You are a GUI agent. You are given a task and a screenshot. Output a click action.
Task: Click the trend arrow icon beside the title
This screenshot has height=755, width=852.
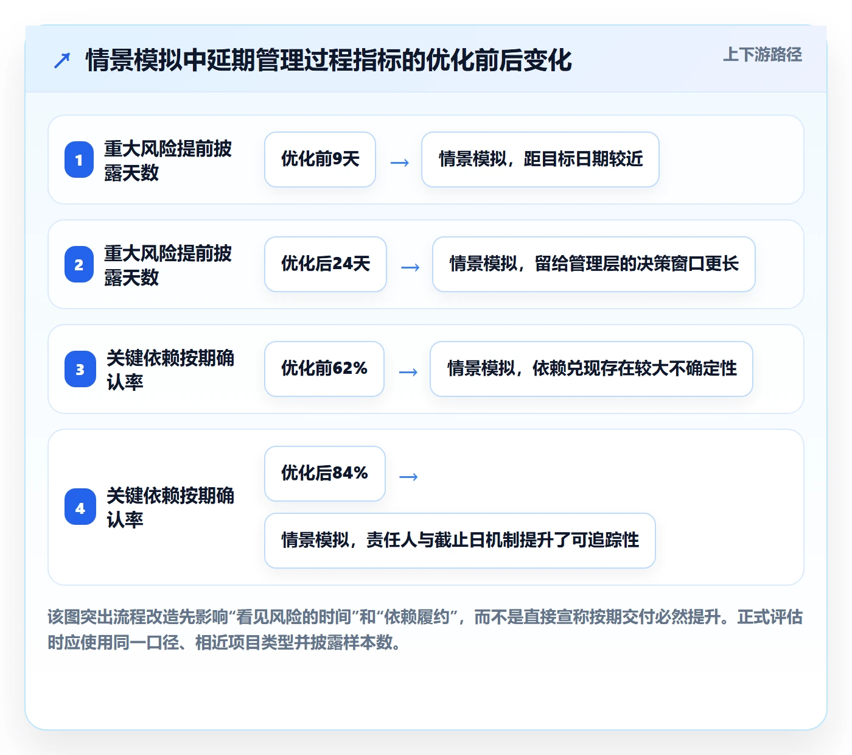(x=62, y=60)
